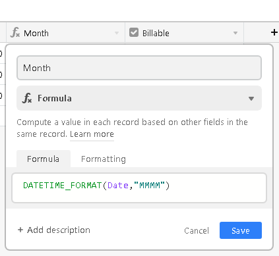Select the Billable column header label
This screenshot has width=279, height=256.
click(x=156, y=33)
